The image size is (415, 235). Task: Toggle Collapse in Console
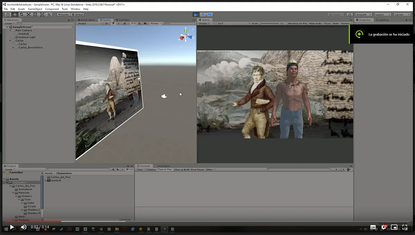[151, 169]
